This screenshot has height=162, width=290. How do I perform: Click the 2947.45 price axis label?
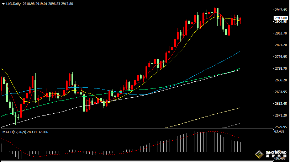(x=281, y=10)
